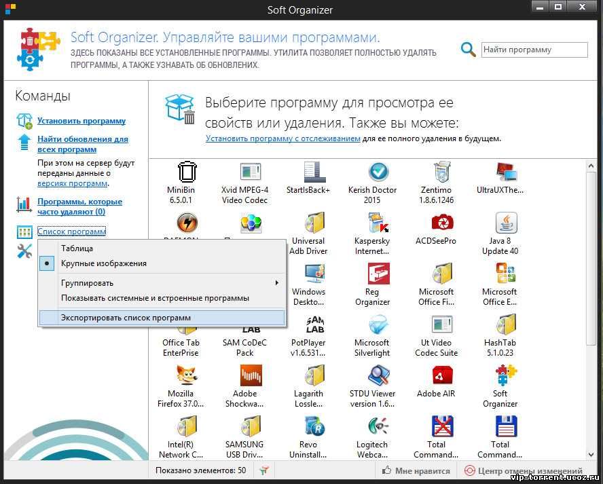Select the StartIsBack+ program icon
Screen dimensions: 603x484
coord(314,172)
